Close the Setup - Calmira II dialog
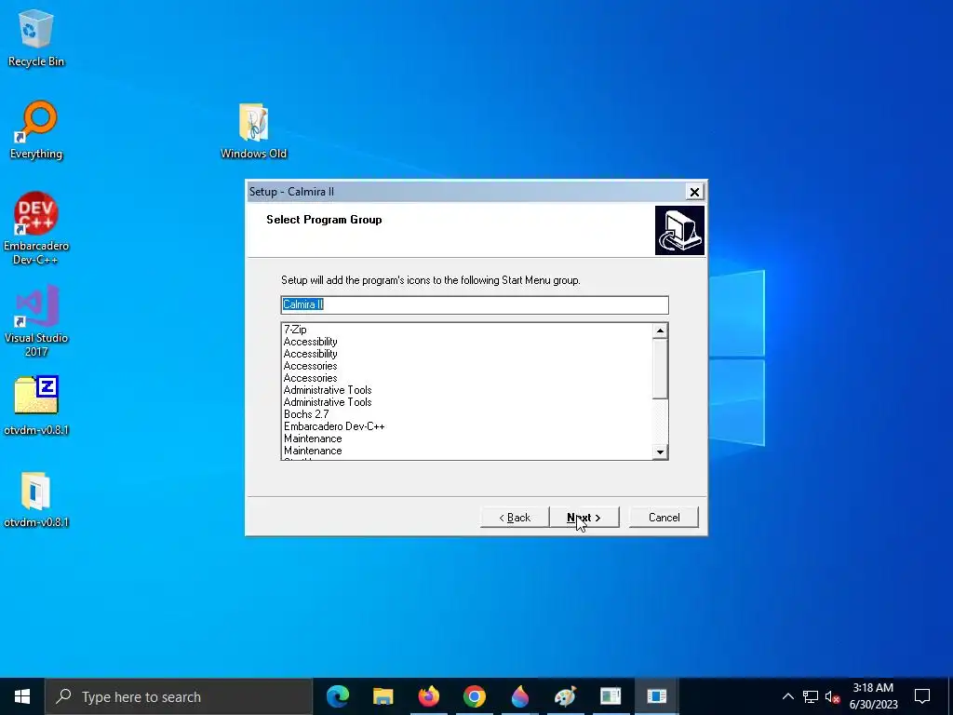Image resolution: width=953 pixels, height=715 pixels. tap(694, 192)
